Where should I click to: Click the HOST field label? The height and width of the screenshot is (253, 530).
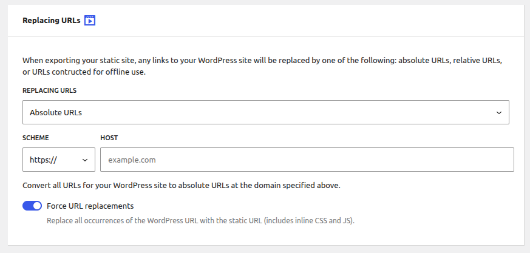pyautogui.click(x=109, y=138)
